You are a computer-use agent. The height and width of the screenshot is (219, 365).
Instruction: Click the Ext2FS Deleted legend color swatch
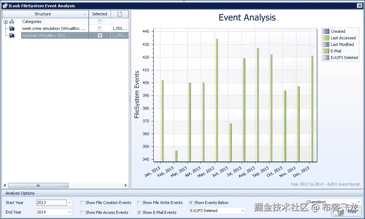point(326,58)
